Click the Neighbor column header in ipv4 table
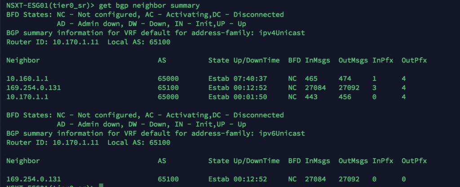Viewport: 460px width, 187px height. point(23,61)
